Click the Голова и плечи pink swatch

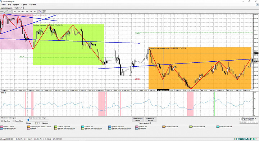2,127
